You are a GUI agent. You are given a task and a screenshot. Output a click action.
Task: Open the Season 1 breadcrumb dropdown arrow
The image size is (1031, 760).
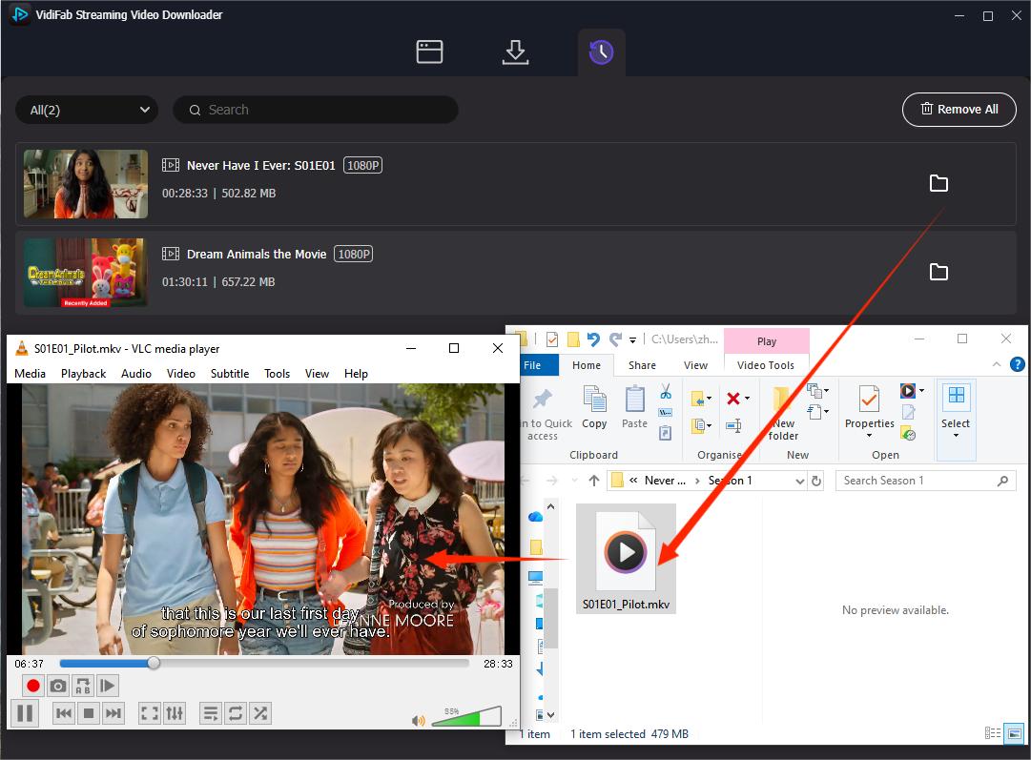[x=801, y=481]
